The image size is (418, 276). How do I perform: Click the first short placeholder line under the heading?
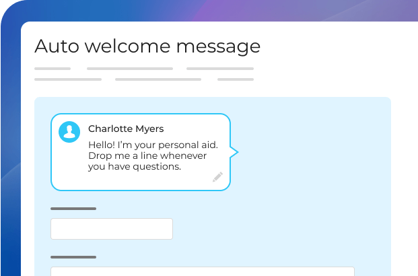tap(53, 69)
